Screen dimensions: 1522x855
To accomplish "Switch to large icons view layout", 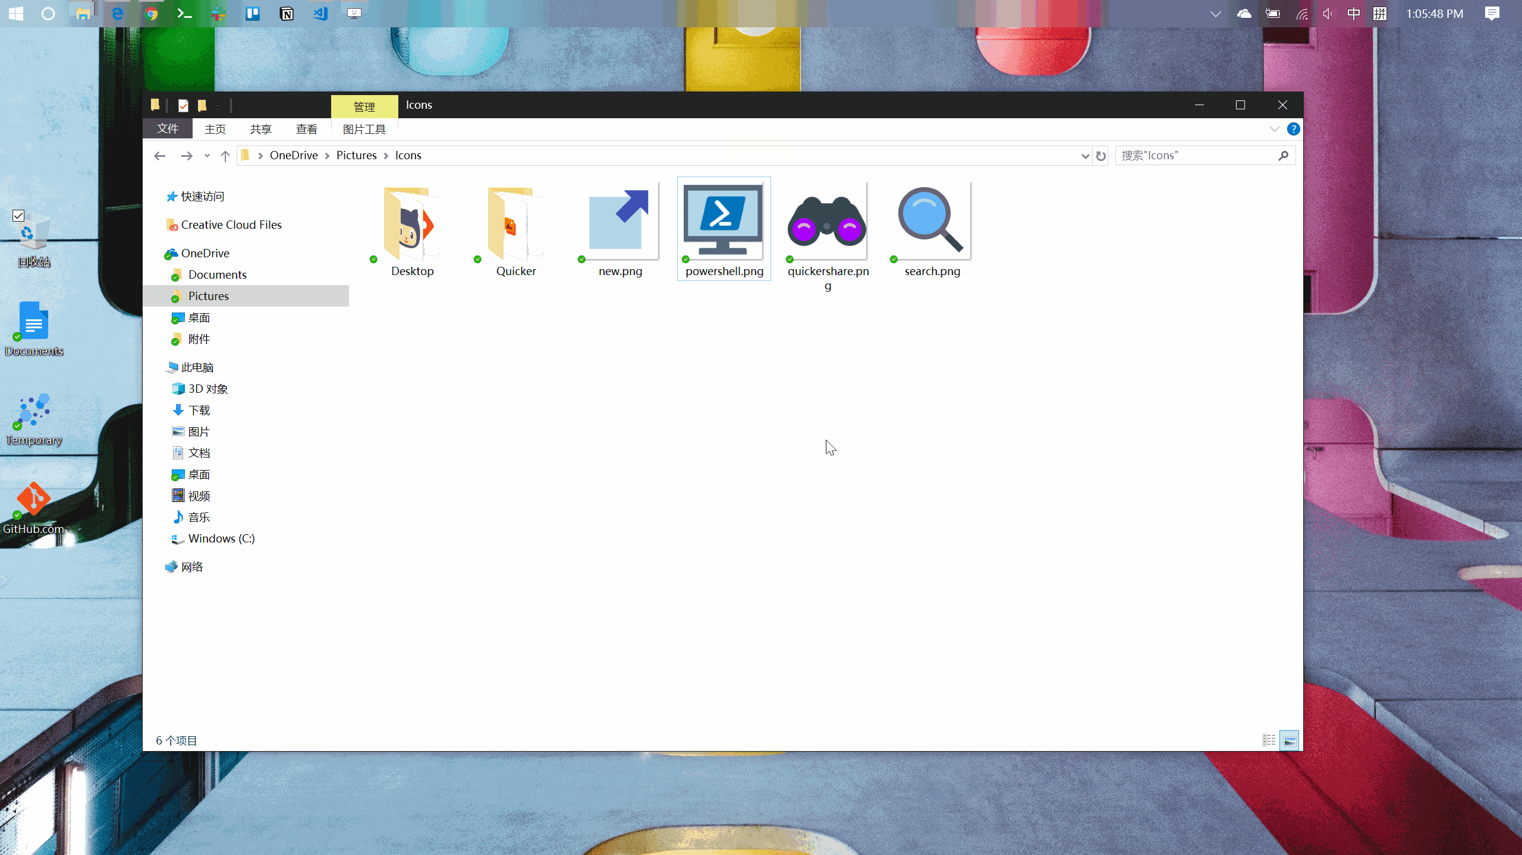I will 1290,740.
